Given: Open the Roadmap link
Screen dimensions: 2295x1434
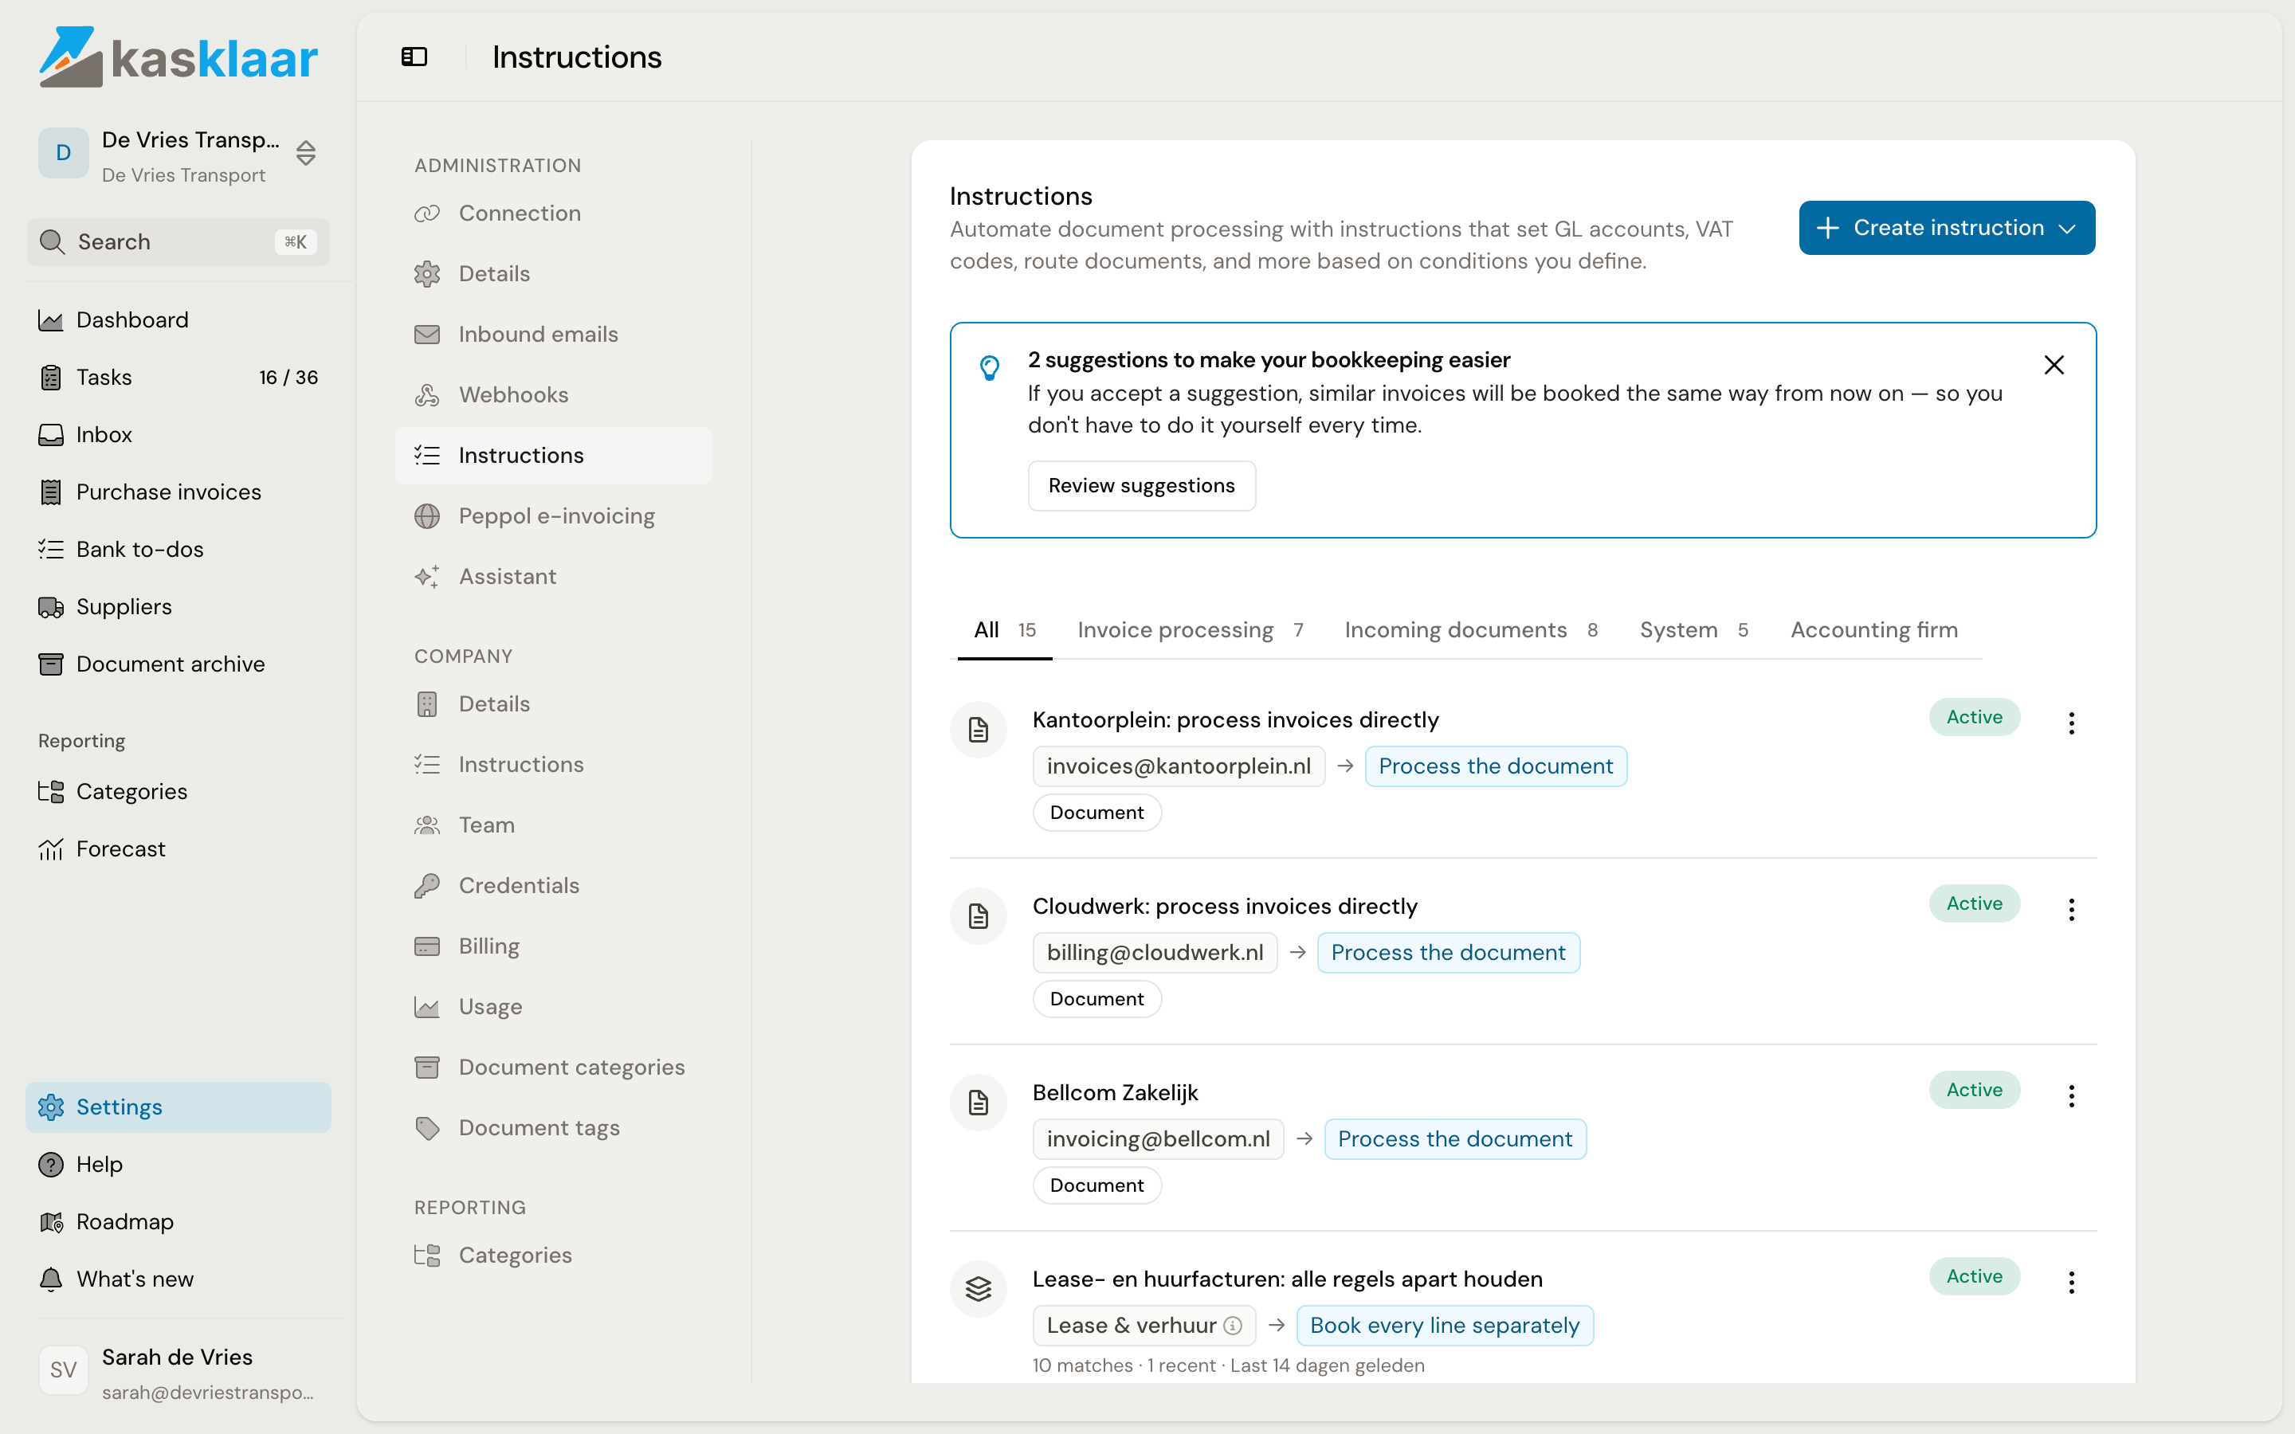Looking at the screenshot, I should tap(178, 1221).
